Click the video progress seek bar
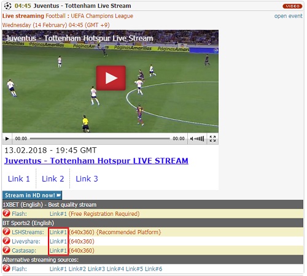 tap(100, 139)
